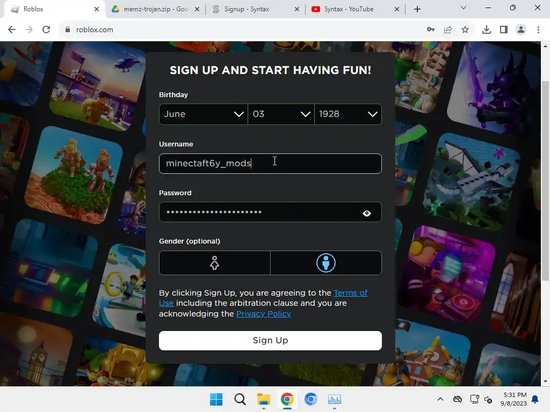Open a new browser tab
The image size is (550, 412).
pos(417,9)
